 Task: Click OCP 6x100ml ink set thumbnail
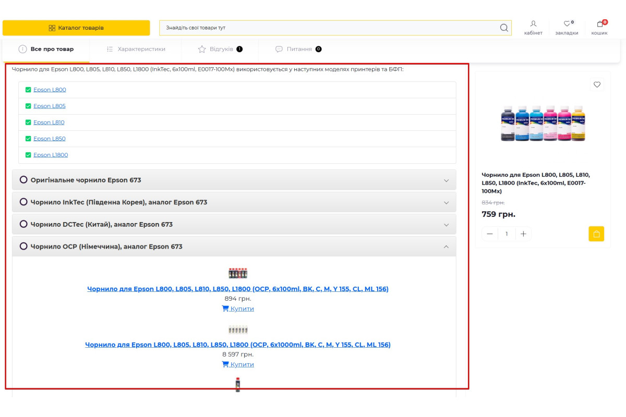tap(238, 273)
